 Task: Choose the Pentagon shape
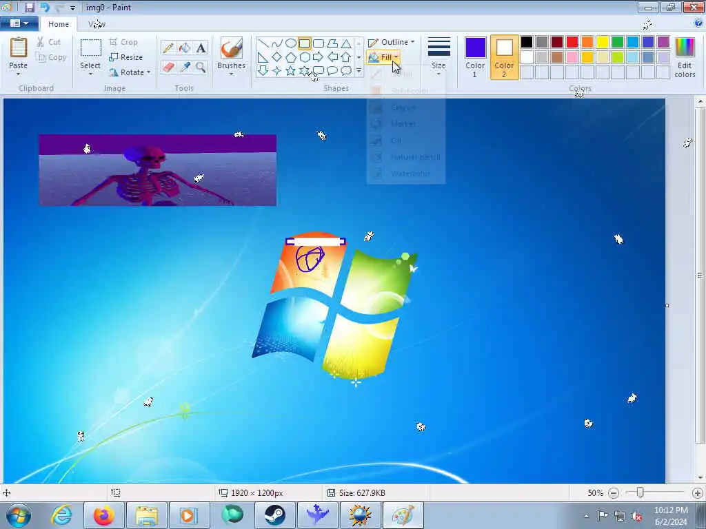click(x=291, y=57)
